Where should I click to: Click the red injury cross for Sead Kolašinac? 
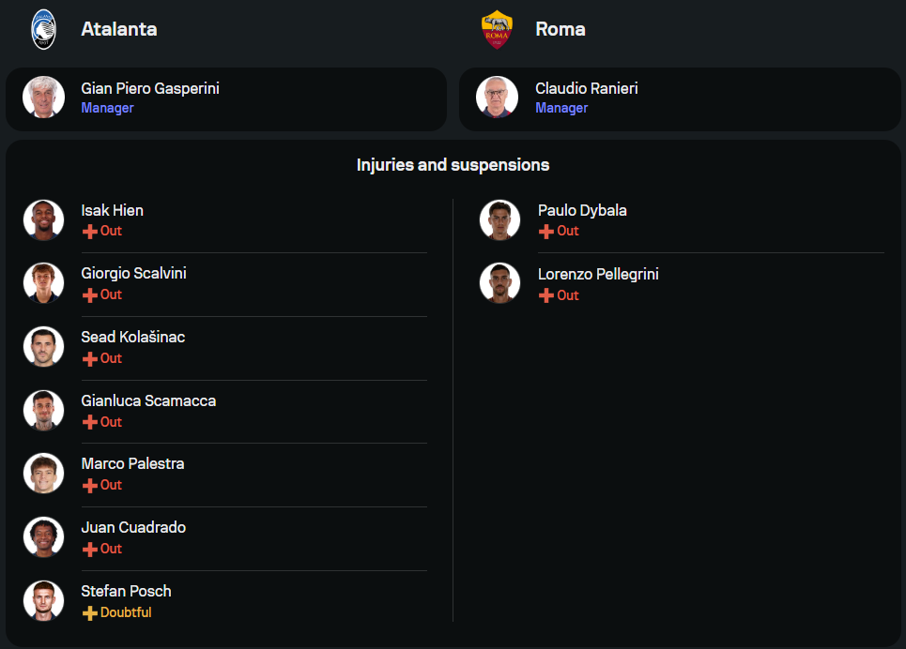[90, 359]
